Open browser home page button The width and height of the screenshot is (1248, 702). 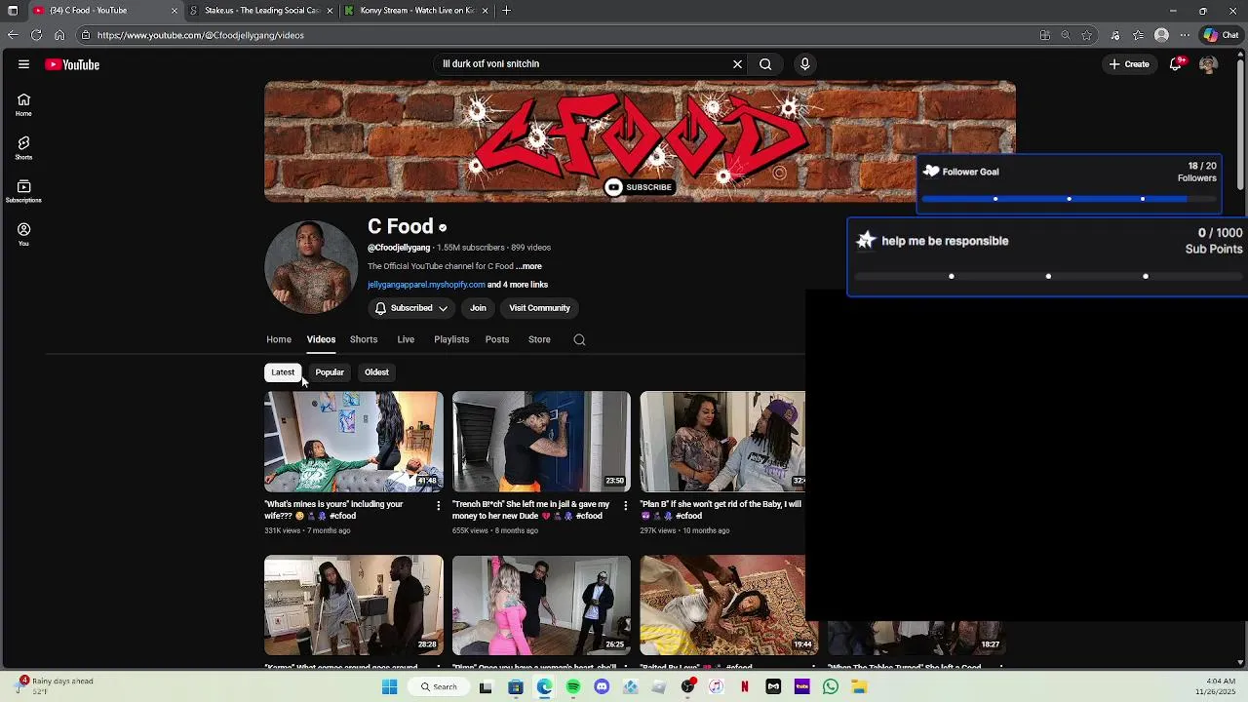tap(59, 35)
